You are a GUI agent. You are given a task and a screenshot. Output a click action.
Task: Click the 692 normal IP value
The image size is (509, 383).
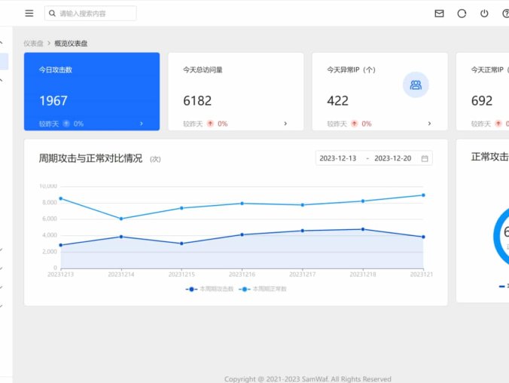482,101
